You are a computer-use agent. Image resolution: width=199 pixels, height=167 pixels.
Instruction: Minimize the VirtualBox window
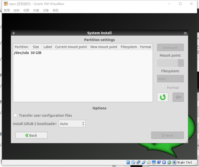coord(169,4)
